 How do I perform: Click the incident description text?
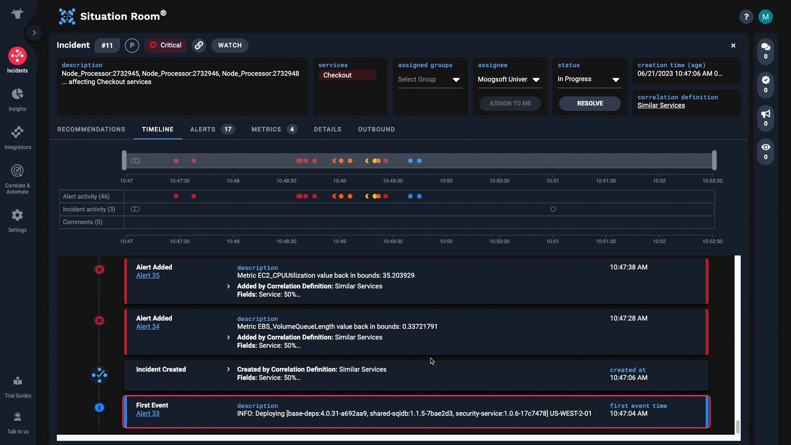(x=180, y=78)
